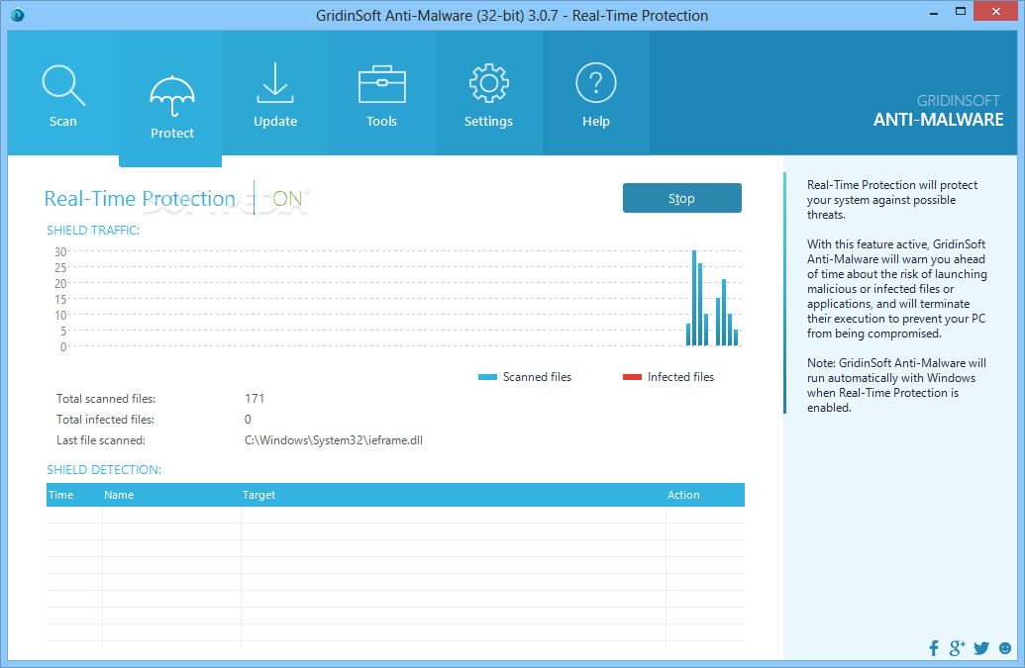1025x668 pixels.
Task: Click the SHIELD TRAFFIC heading
Action: [93, 230]
